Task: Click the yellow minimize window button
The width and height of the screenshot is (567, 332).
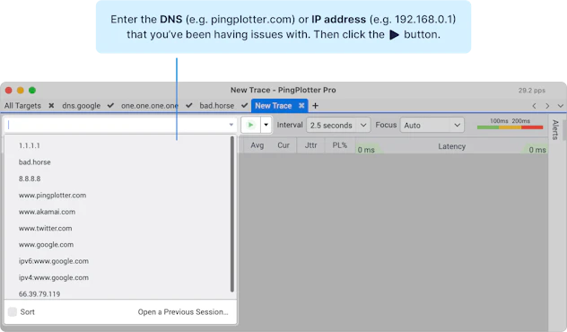Action: tap(21, 90)
